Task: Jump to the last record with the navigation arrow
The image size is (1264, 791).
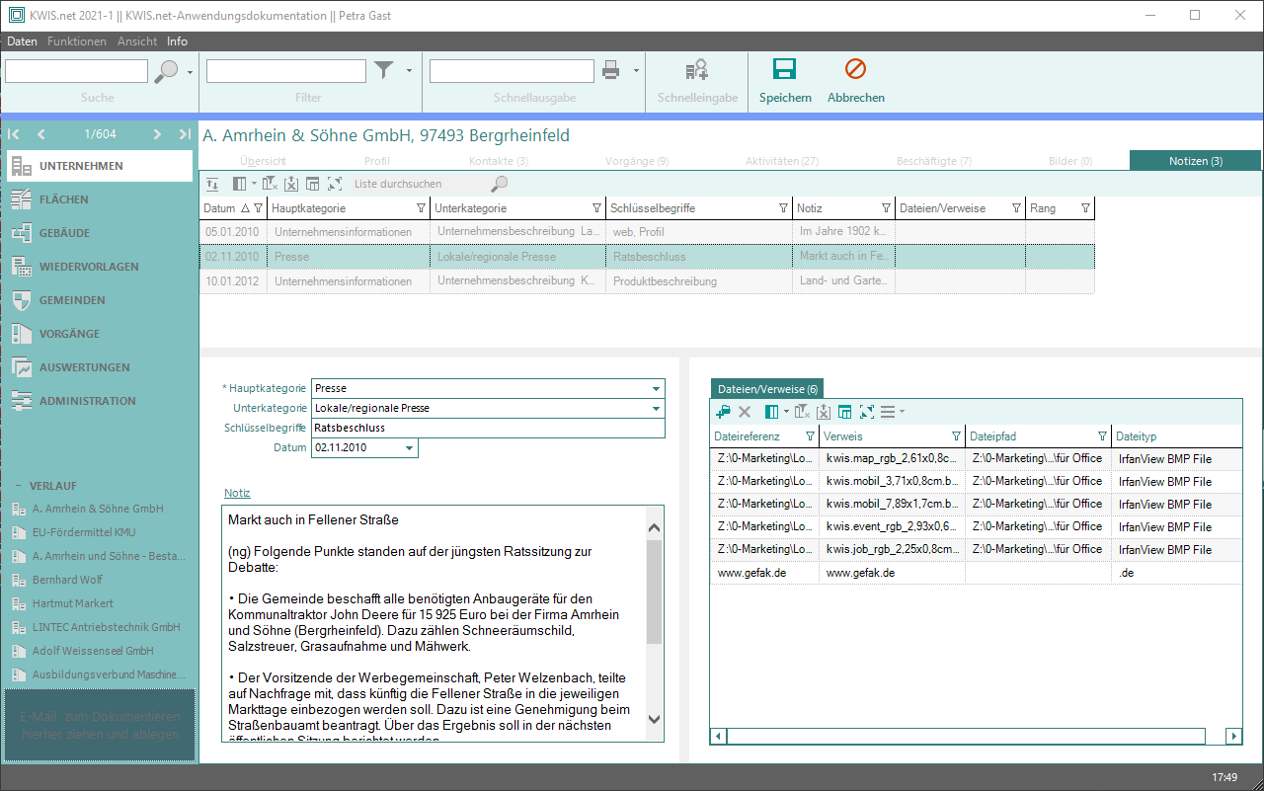Action: point(185,134)
